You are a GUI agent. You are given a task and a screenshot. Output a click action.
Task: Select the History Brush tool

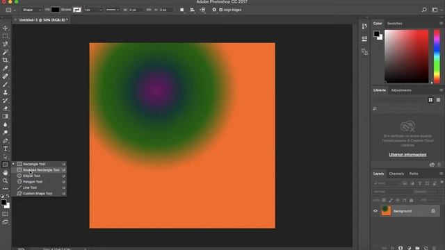[5, 100]
